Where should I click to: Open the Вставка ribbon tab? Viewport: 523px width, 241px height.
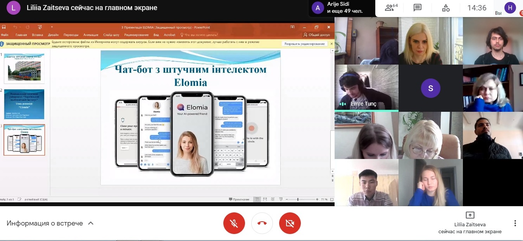[38, 35]
